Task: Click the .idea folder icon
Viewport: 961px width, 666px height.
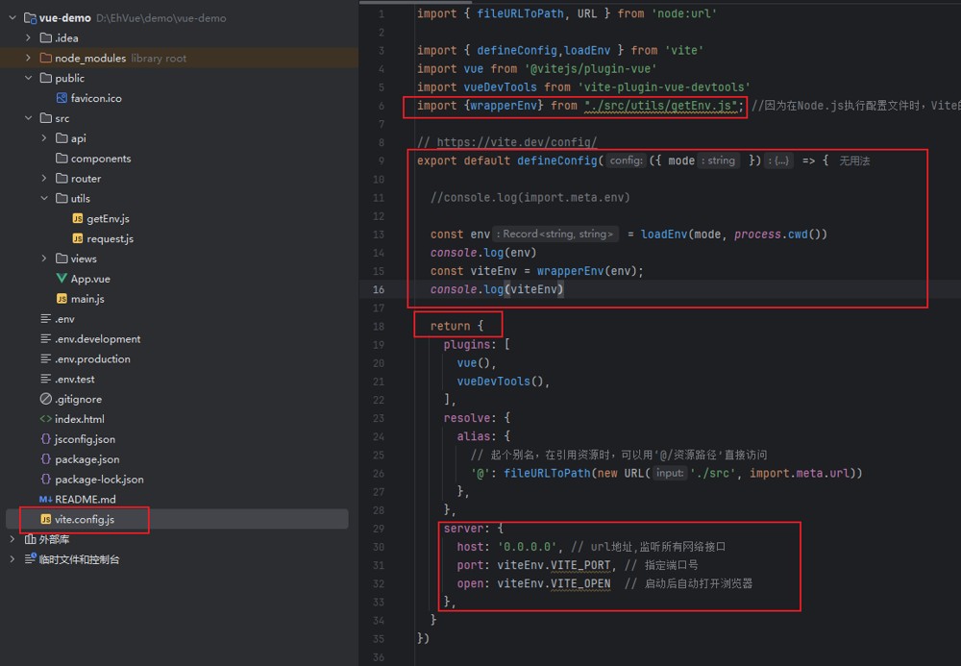Action: click(45, 38)
